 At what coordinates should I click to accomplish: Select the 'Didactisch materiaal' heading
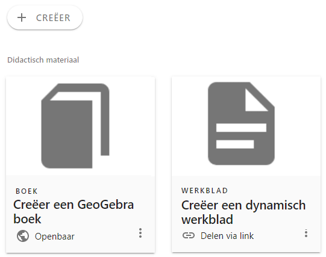(x=43, y=60)
